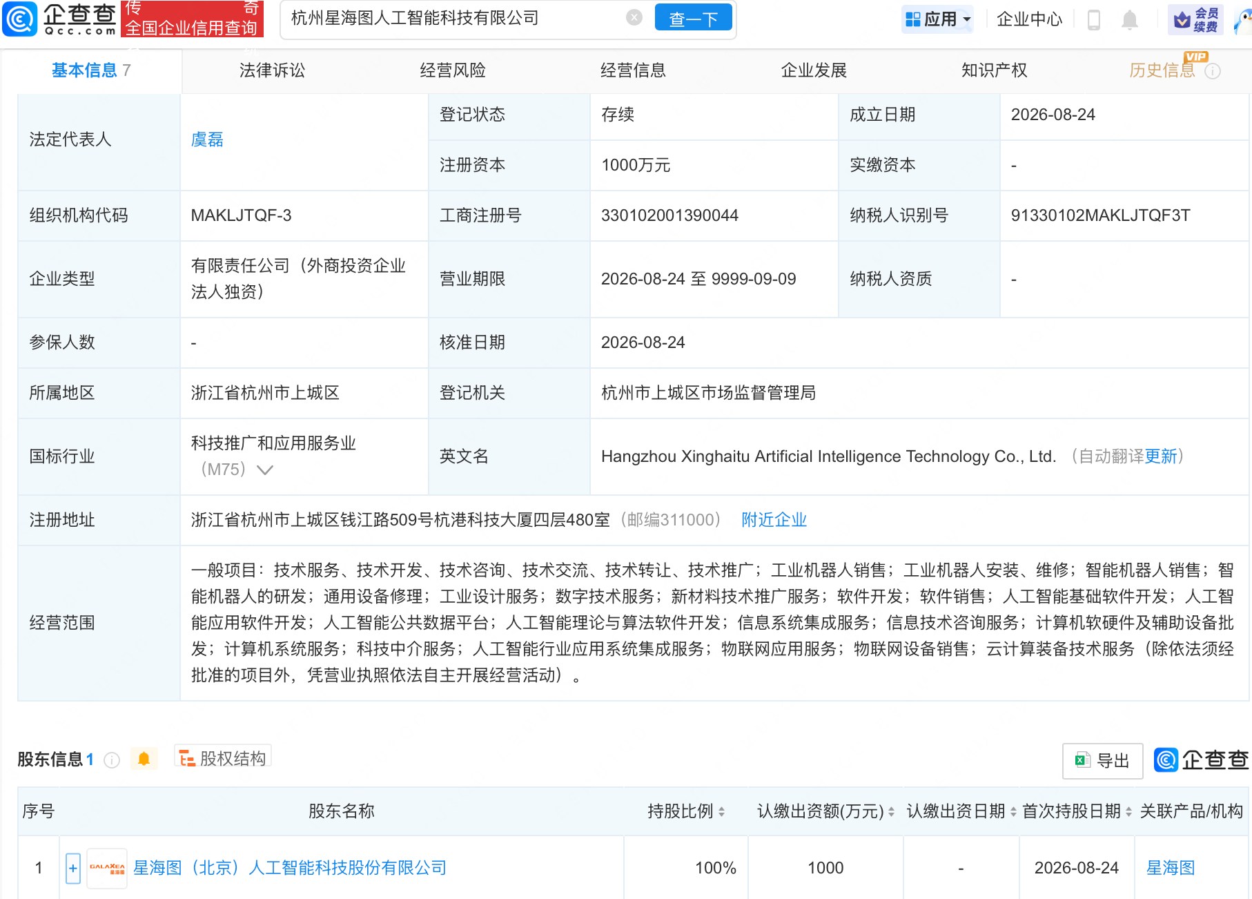
Task: Open the notification bell in header
Action: coord(1130,20)
